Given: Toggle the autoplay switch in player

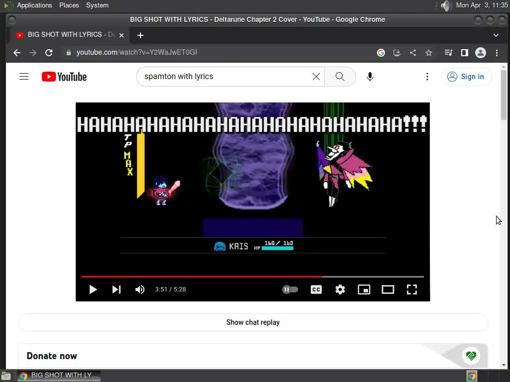Looking at the screenshot, I should [x=290, y=289].
